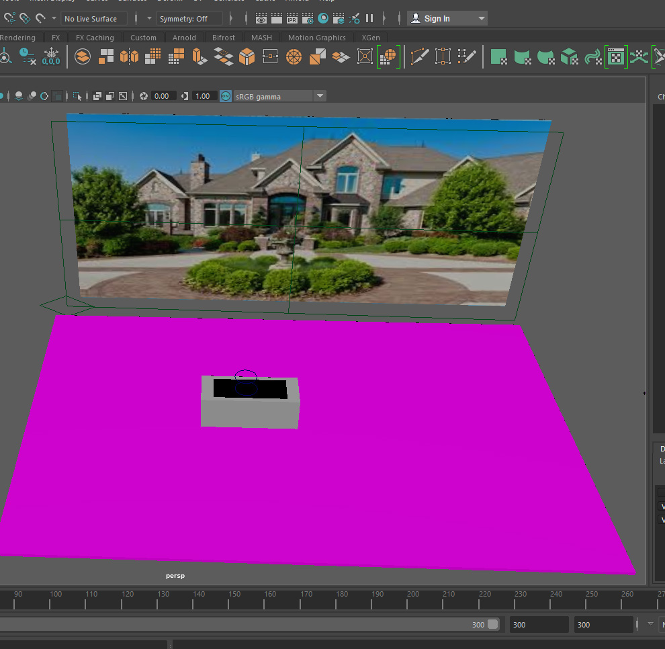Open the range slider options arrow
Image resolution: width=665 pixels, height=649 pixels.
650,624
